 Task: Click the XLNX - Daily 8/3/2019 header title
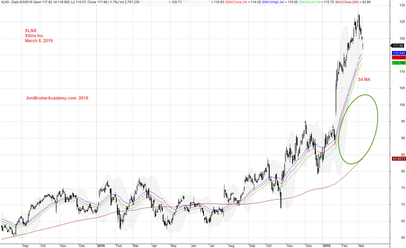(17, 2)
